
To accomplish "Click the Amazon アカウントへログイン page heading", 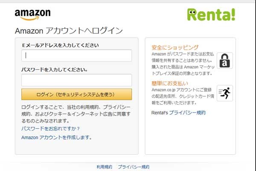I will 69,31.
